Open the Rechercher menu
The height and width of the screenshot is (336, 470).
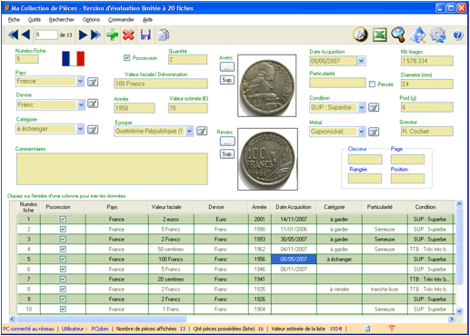click(62, 20)
